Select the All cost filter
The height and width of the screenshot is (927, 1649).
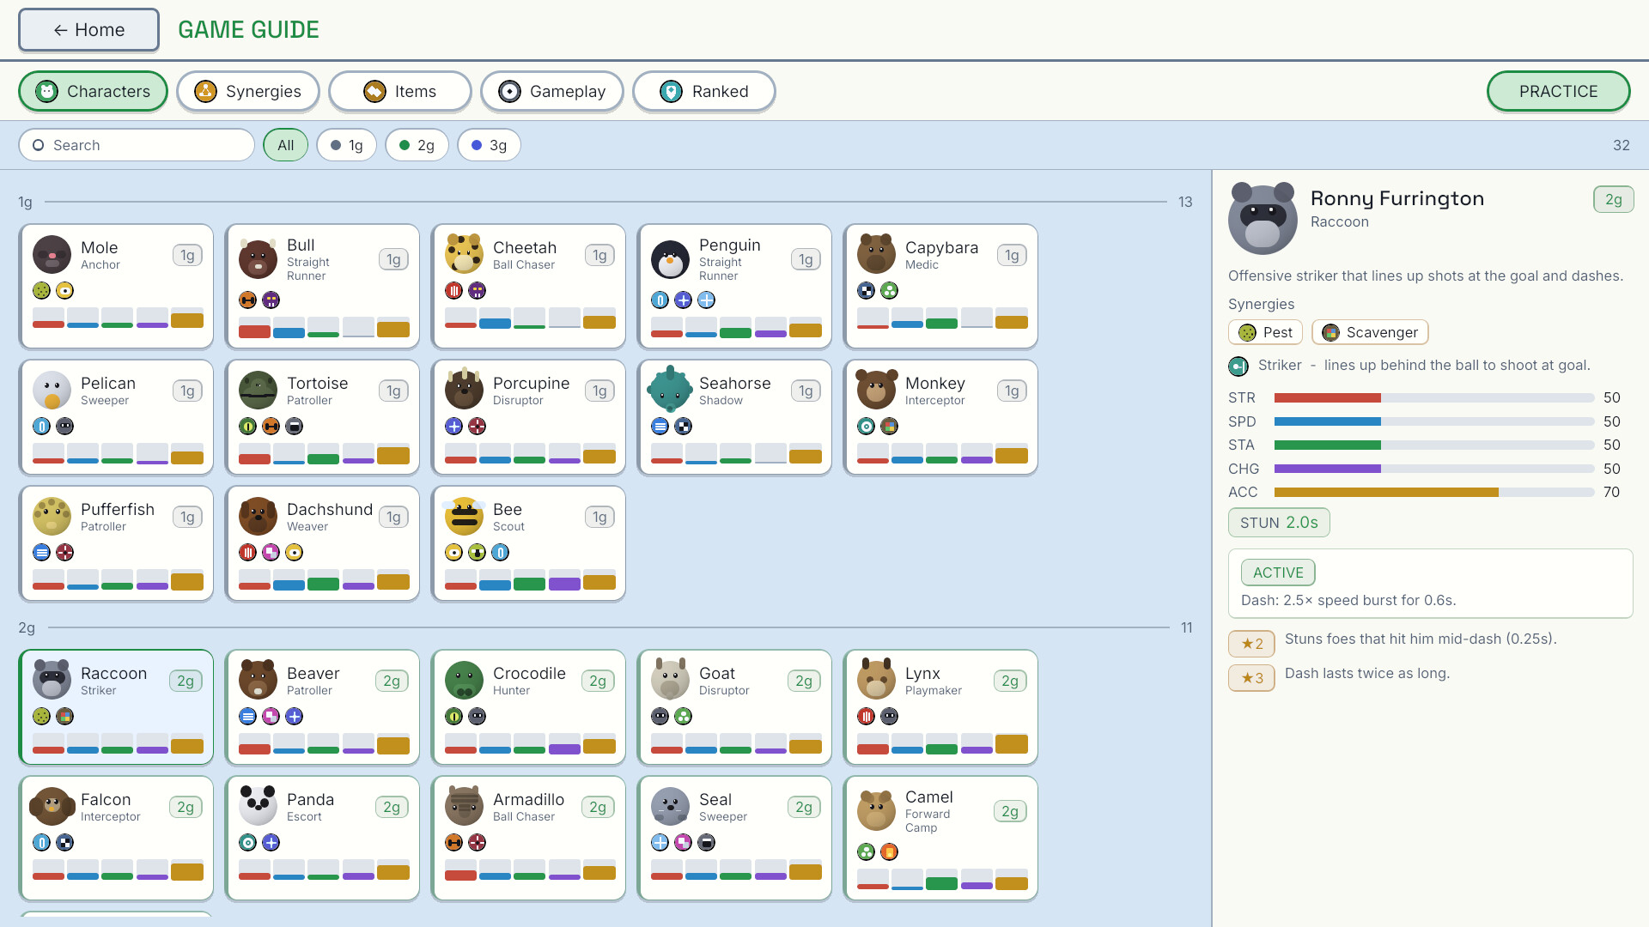(286, 145)
